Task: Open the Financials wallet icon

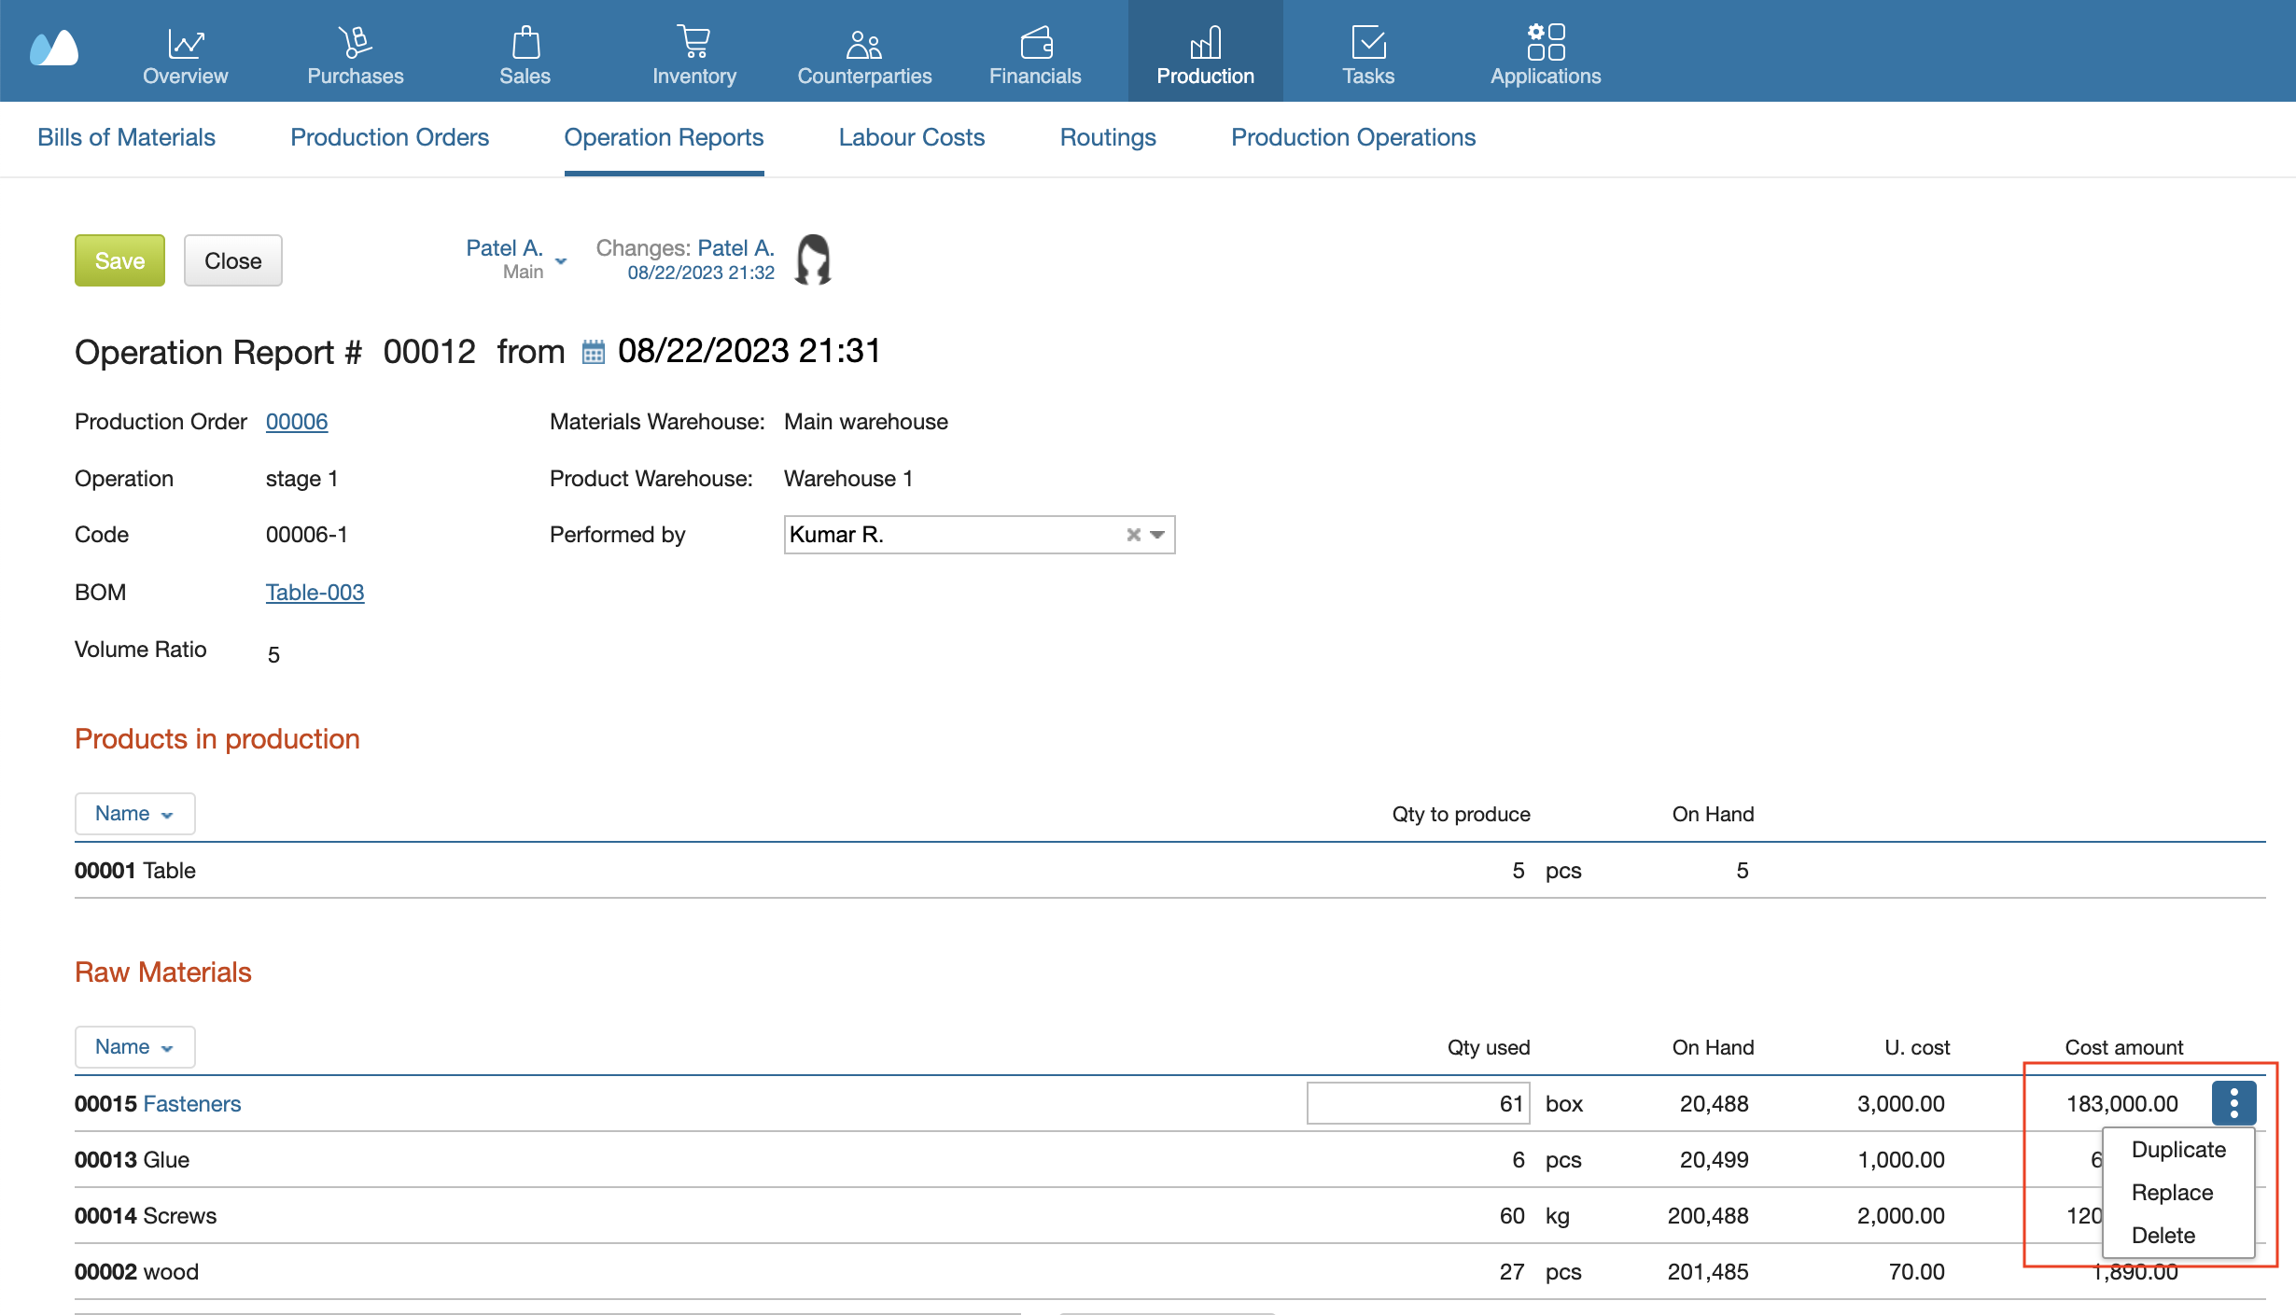Action: click(x=1036, y=42)
